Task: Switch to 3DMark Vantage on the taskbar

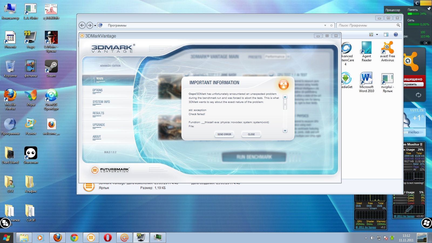Action: click(91, 238)
